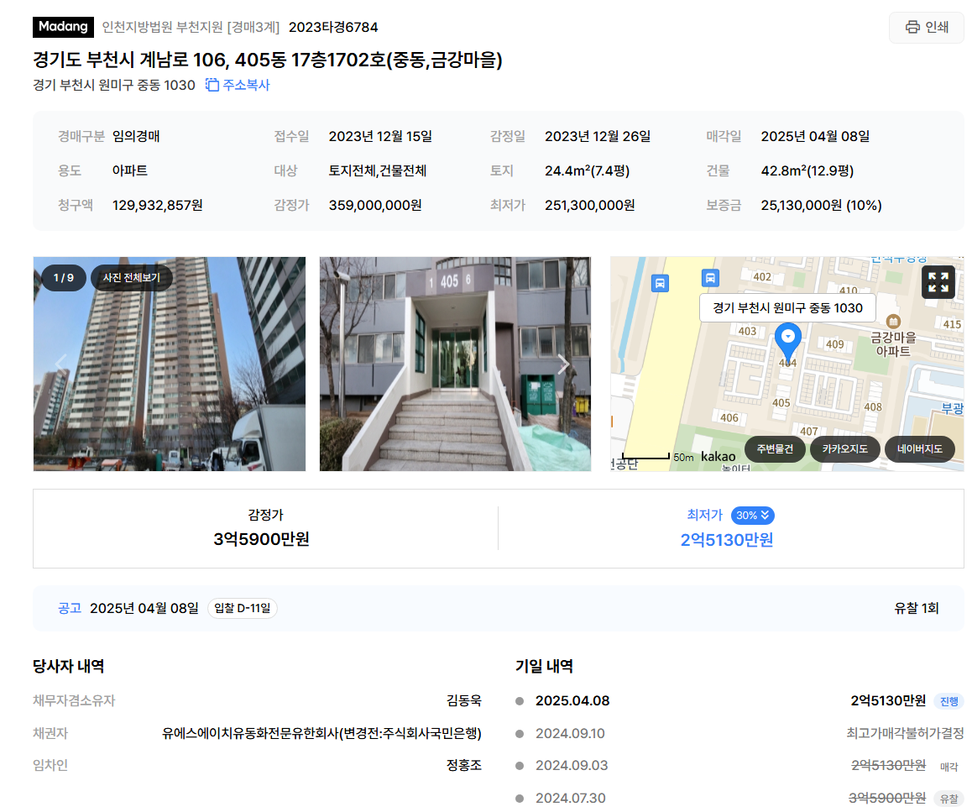
Task: Click the print (인쇄) button
Action: pyautogui.click(x=927, y=28)
